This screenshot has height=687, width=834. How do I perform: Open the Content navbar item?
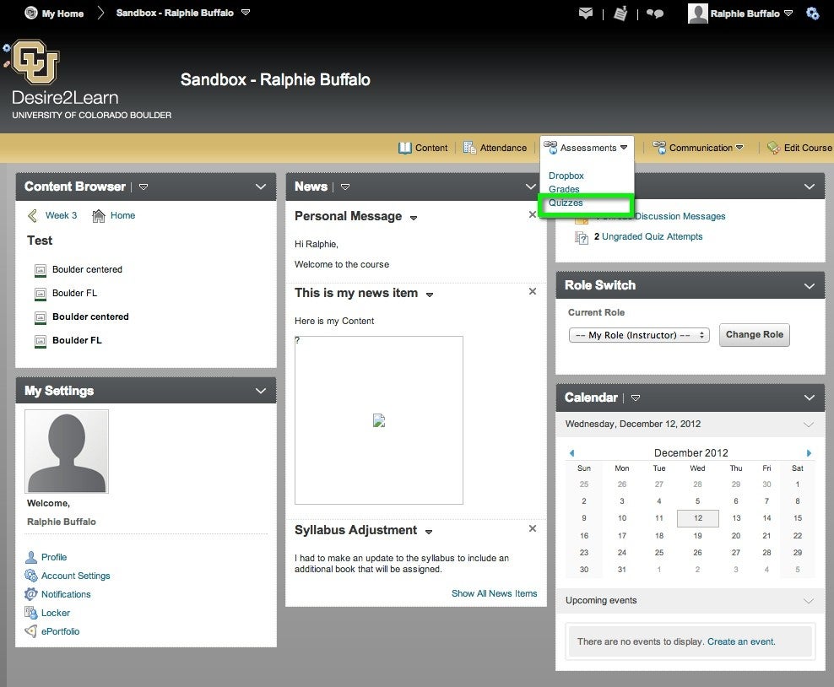[423, 148]
